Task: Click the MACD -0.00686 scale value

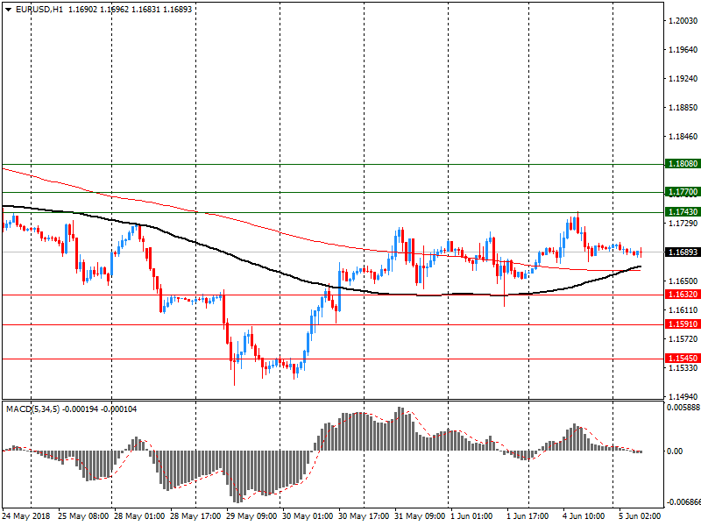Action: (683, 502)
